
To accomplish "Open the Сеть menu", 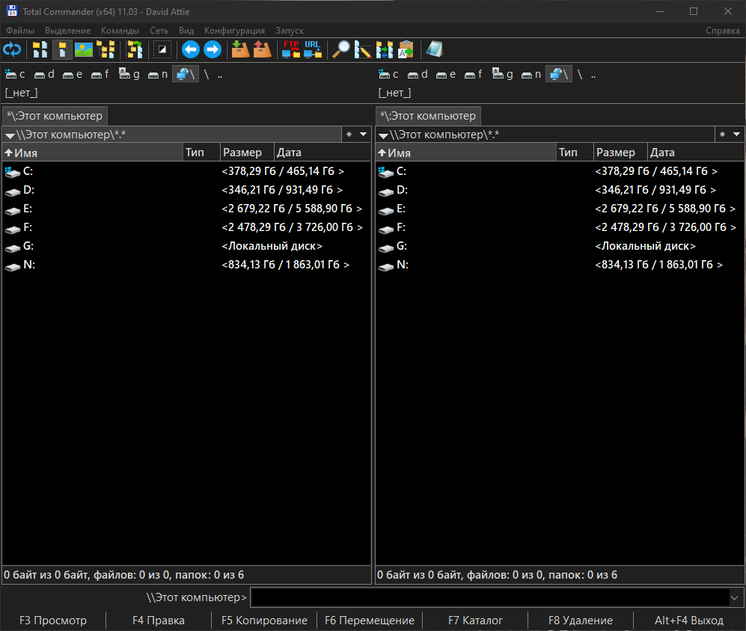I will pos(159,31).
